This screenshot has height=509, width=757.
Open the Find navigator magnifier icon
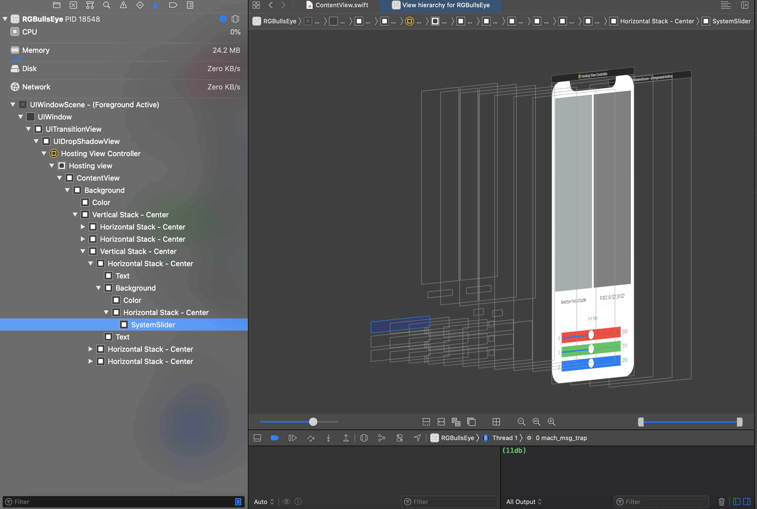106,5
